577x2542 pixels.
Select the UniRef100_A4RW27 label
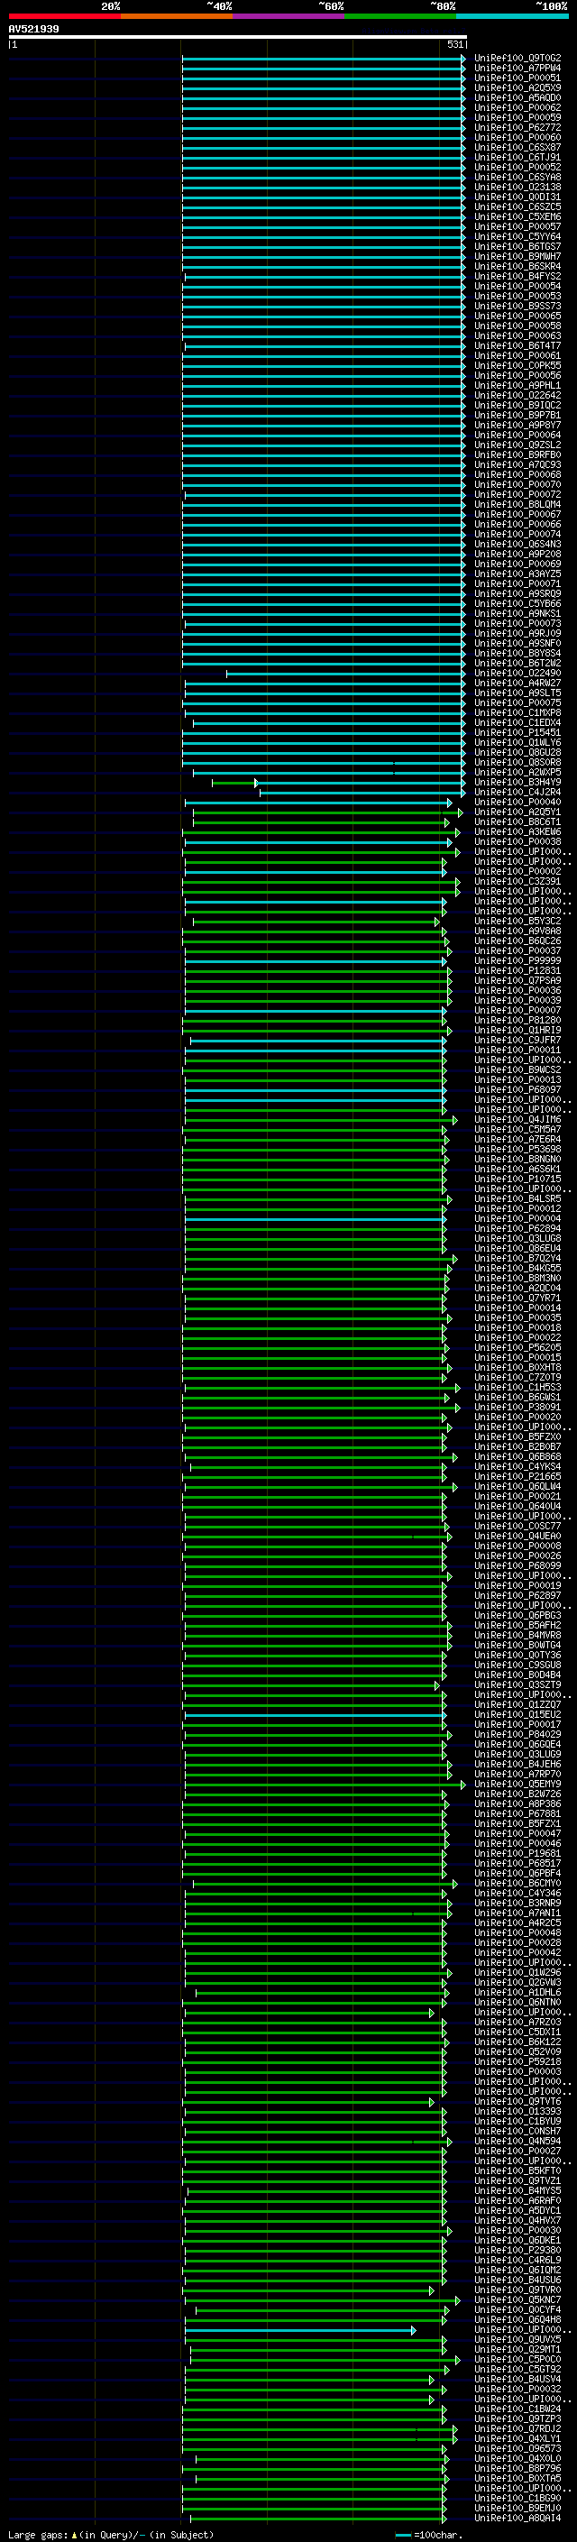pyautogui.click(x=517, y=683)
